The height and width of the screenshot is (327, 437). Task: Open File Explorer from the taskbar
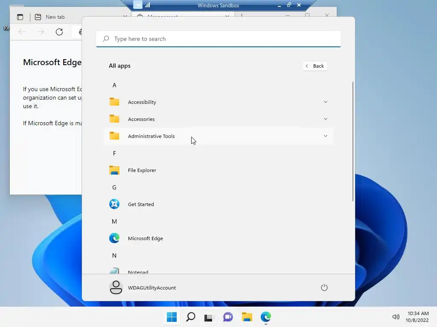click(x=247, y=317)
